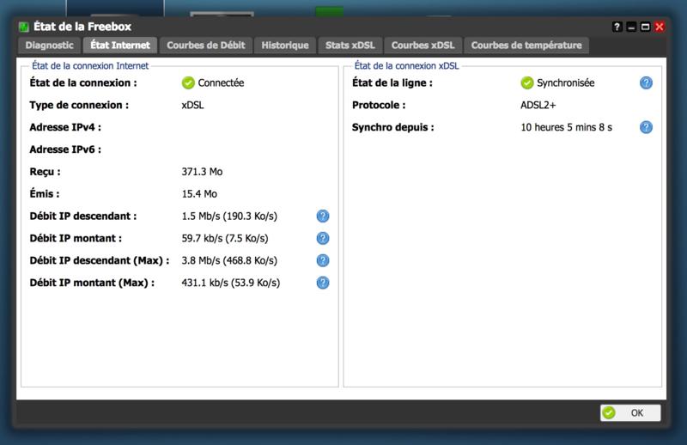
Task: Open the Courbes de Débit tab
Action: (206, 46)
